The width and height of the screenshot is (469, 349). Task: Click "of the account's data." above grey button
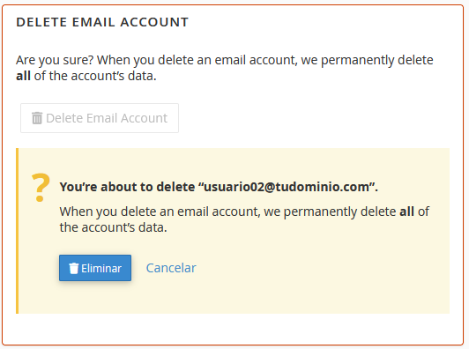pyautogui.click(x=95, y=76)
